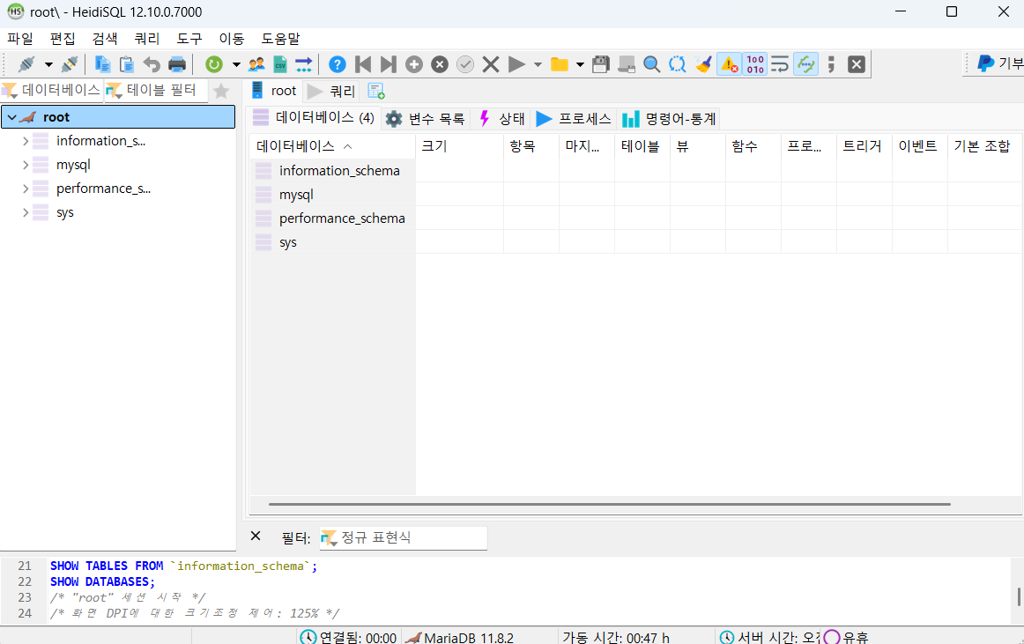Go to last row icon
This screenshot has width=1024, height=644.
389,64
